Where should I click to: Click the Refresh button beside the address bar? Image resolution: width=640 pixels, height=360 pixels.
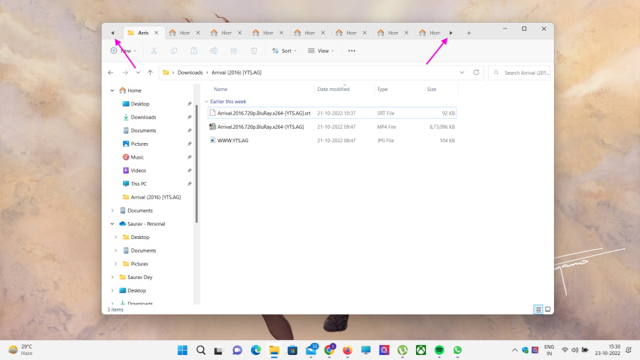(476, 73)
